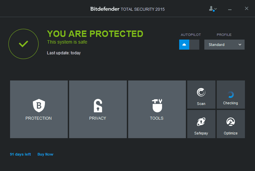The image size is (255, 171).
Task: Turn Autopilot on using the blue half
Action: pyautogui.click(x=184, y=45)
